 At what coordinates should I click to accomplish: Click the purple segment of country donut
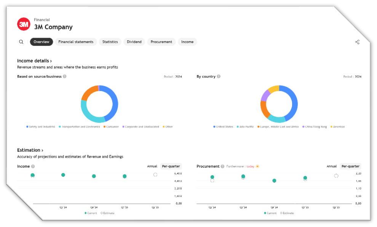tap(265, 95)
